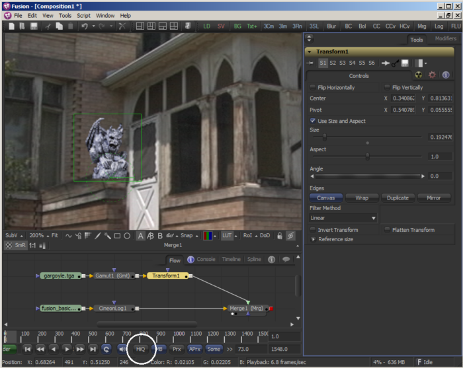Click the checkerboard transparency icon
The width and height of the screenshot is (463, 368).
[9, 245]
